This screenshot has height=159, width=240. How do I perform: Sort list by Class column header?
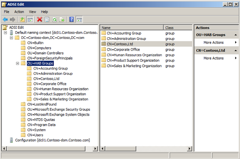[178, 28]
